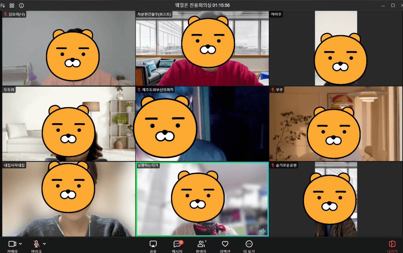Expand microphone options with the arrow
The image size is (403, 253).
pyautogui.click(x=44, y=244)
